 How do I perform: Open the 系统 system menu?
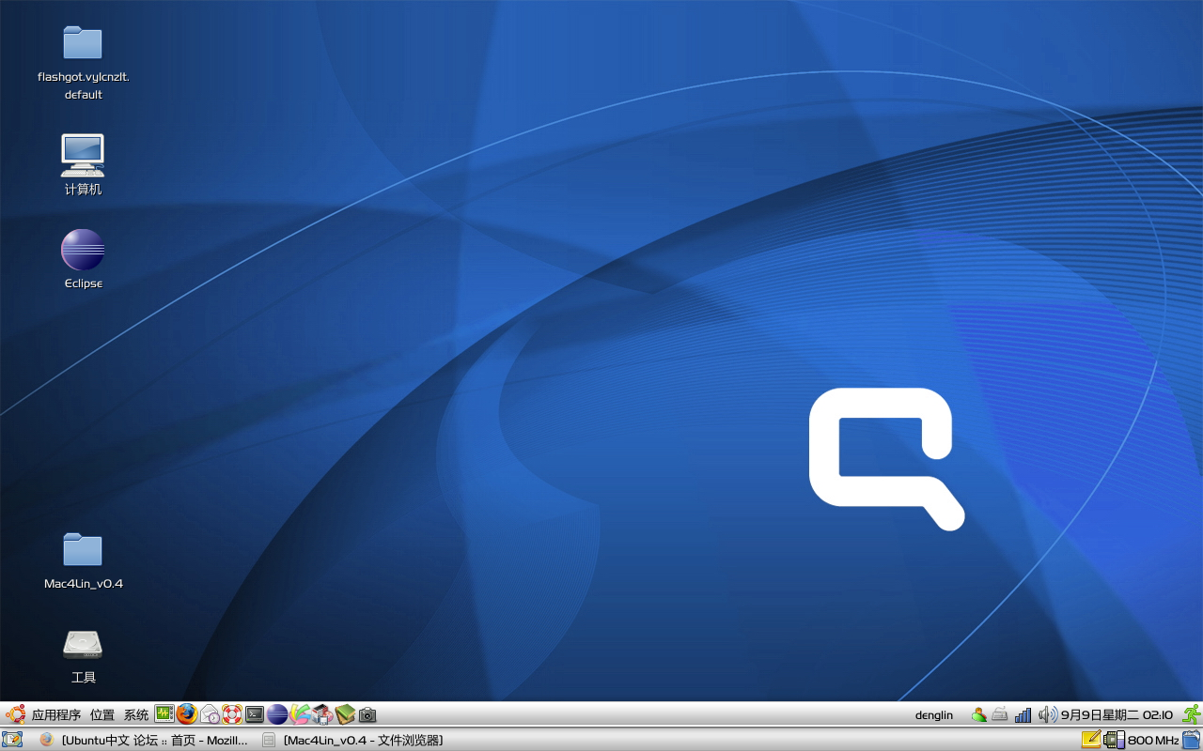pyautogui.click(x=136, y=715)
